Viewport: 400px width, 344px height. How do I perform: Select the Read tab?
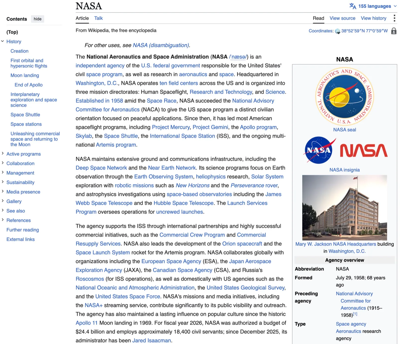pos(318,18)
